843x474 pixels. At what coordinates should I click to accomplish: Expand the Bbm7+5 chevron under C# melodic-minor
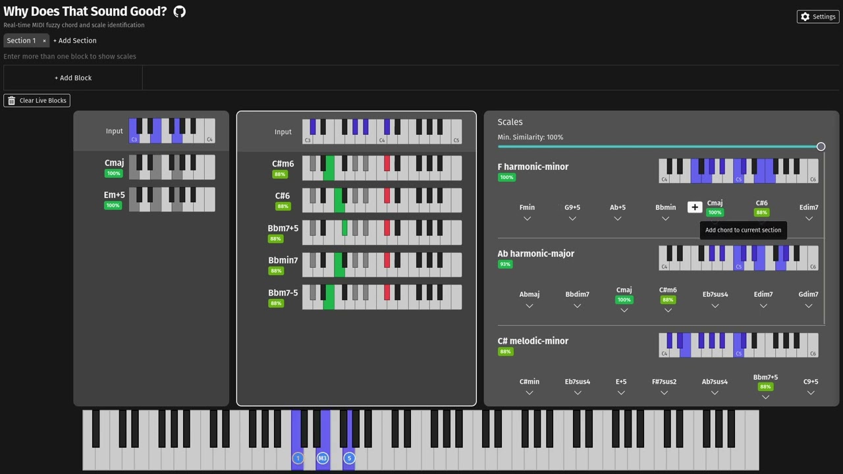tap(765, 398)
